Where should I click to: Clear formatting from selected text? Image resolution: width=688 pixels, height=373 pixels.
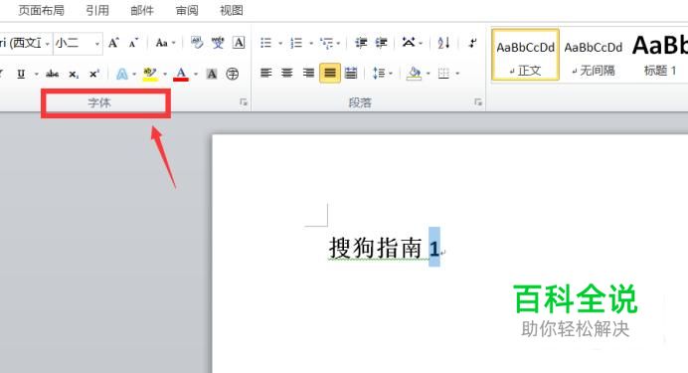point(197,43)
